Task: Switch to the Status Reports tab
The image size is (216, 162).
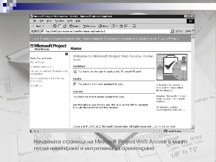Action: (93, 39)
